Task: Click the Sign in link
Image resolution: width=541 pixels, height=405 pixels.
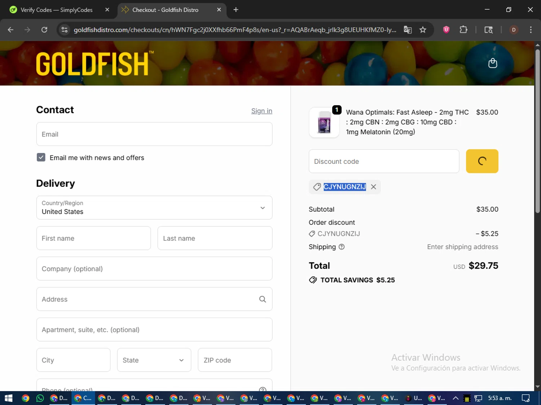Action: click(x=261, y=111)
